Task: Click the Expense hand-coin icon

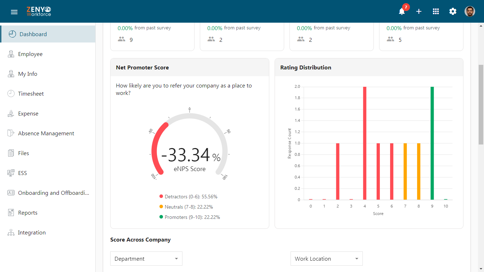Action: pyautogui.click(x=11, y=113)
